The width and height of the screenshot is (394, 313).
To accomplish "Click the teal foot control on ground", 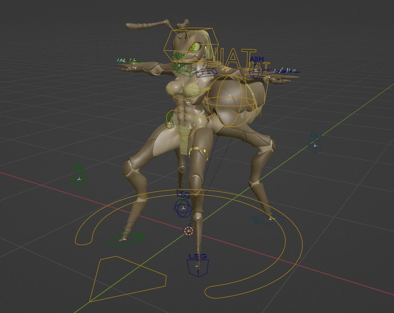I will point(269,220).
